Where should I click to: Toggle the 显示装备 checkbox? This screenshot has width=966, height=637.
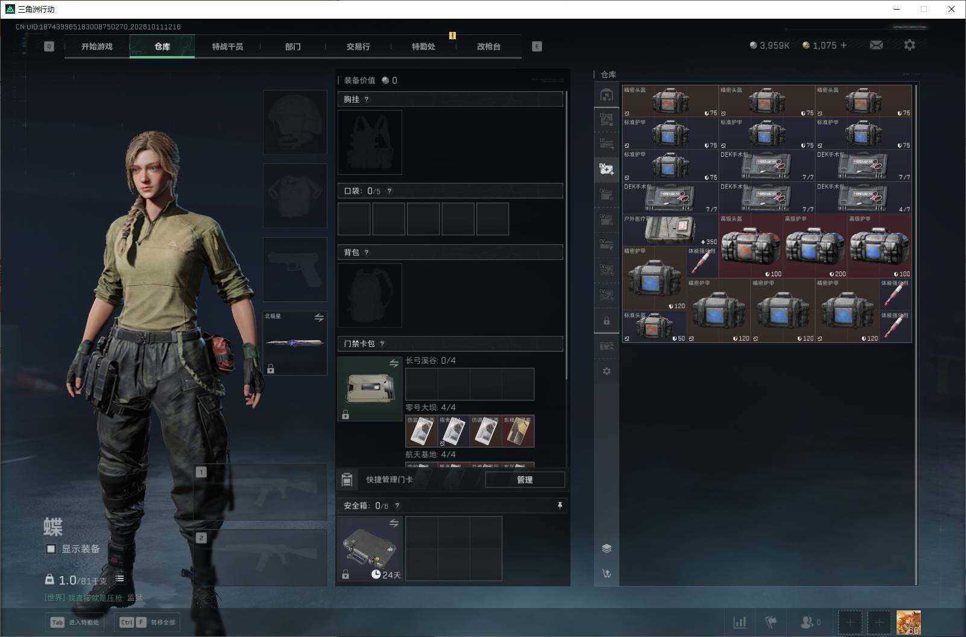coord(51,549)
